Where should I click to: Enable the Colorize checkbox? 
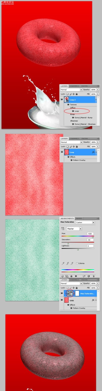(77, 263)
